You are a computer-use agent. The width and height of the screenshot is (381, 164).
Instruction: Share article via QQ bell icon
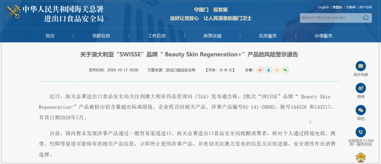[x=268, y=70]
